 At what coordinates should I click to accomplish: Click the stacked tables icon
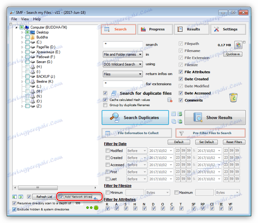(x=174, y=121)
